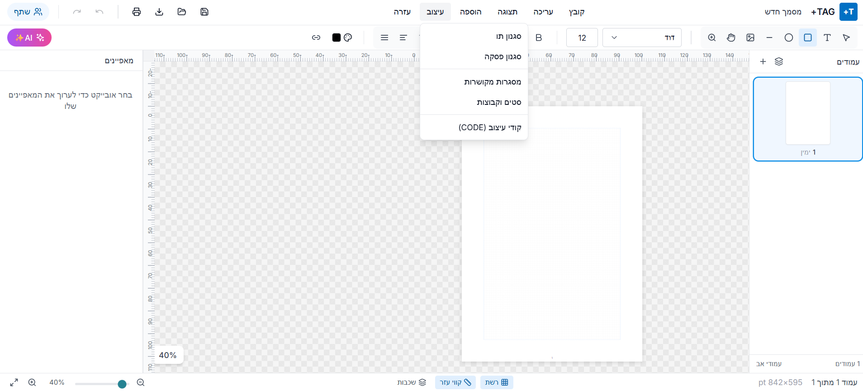Click the 842×595 pt page size text
Screen dimensions: 863x391
click(x=780, y=382)
